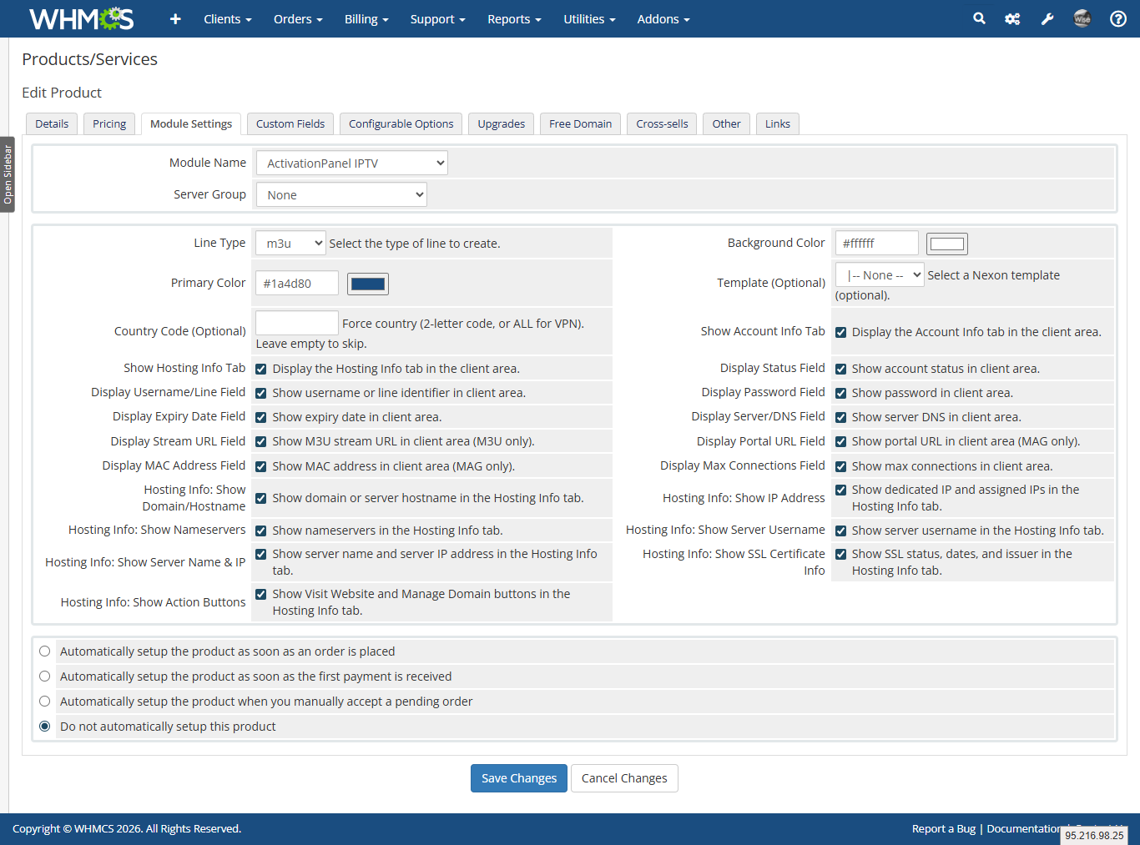Open the Module Name dropdown
The image size is (1140, 845).
(x=351, y=163)
